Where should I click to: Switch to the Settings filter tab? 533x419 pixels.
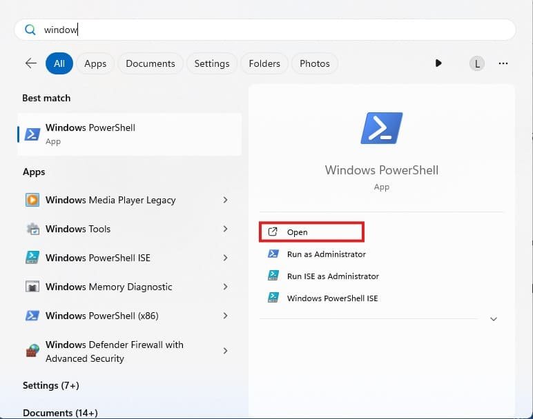[x=212, y=63]
